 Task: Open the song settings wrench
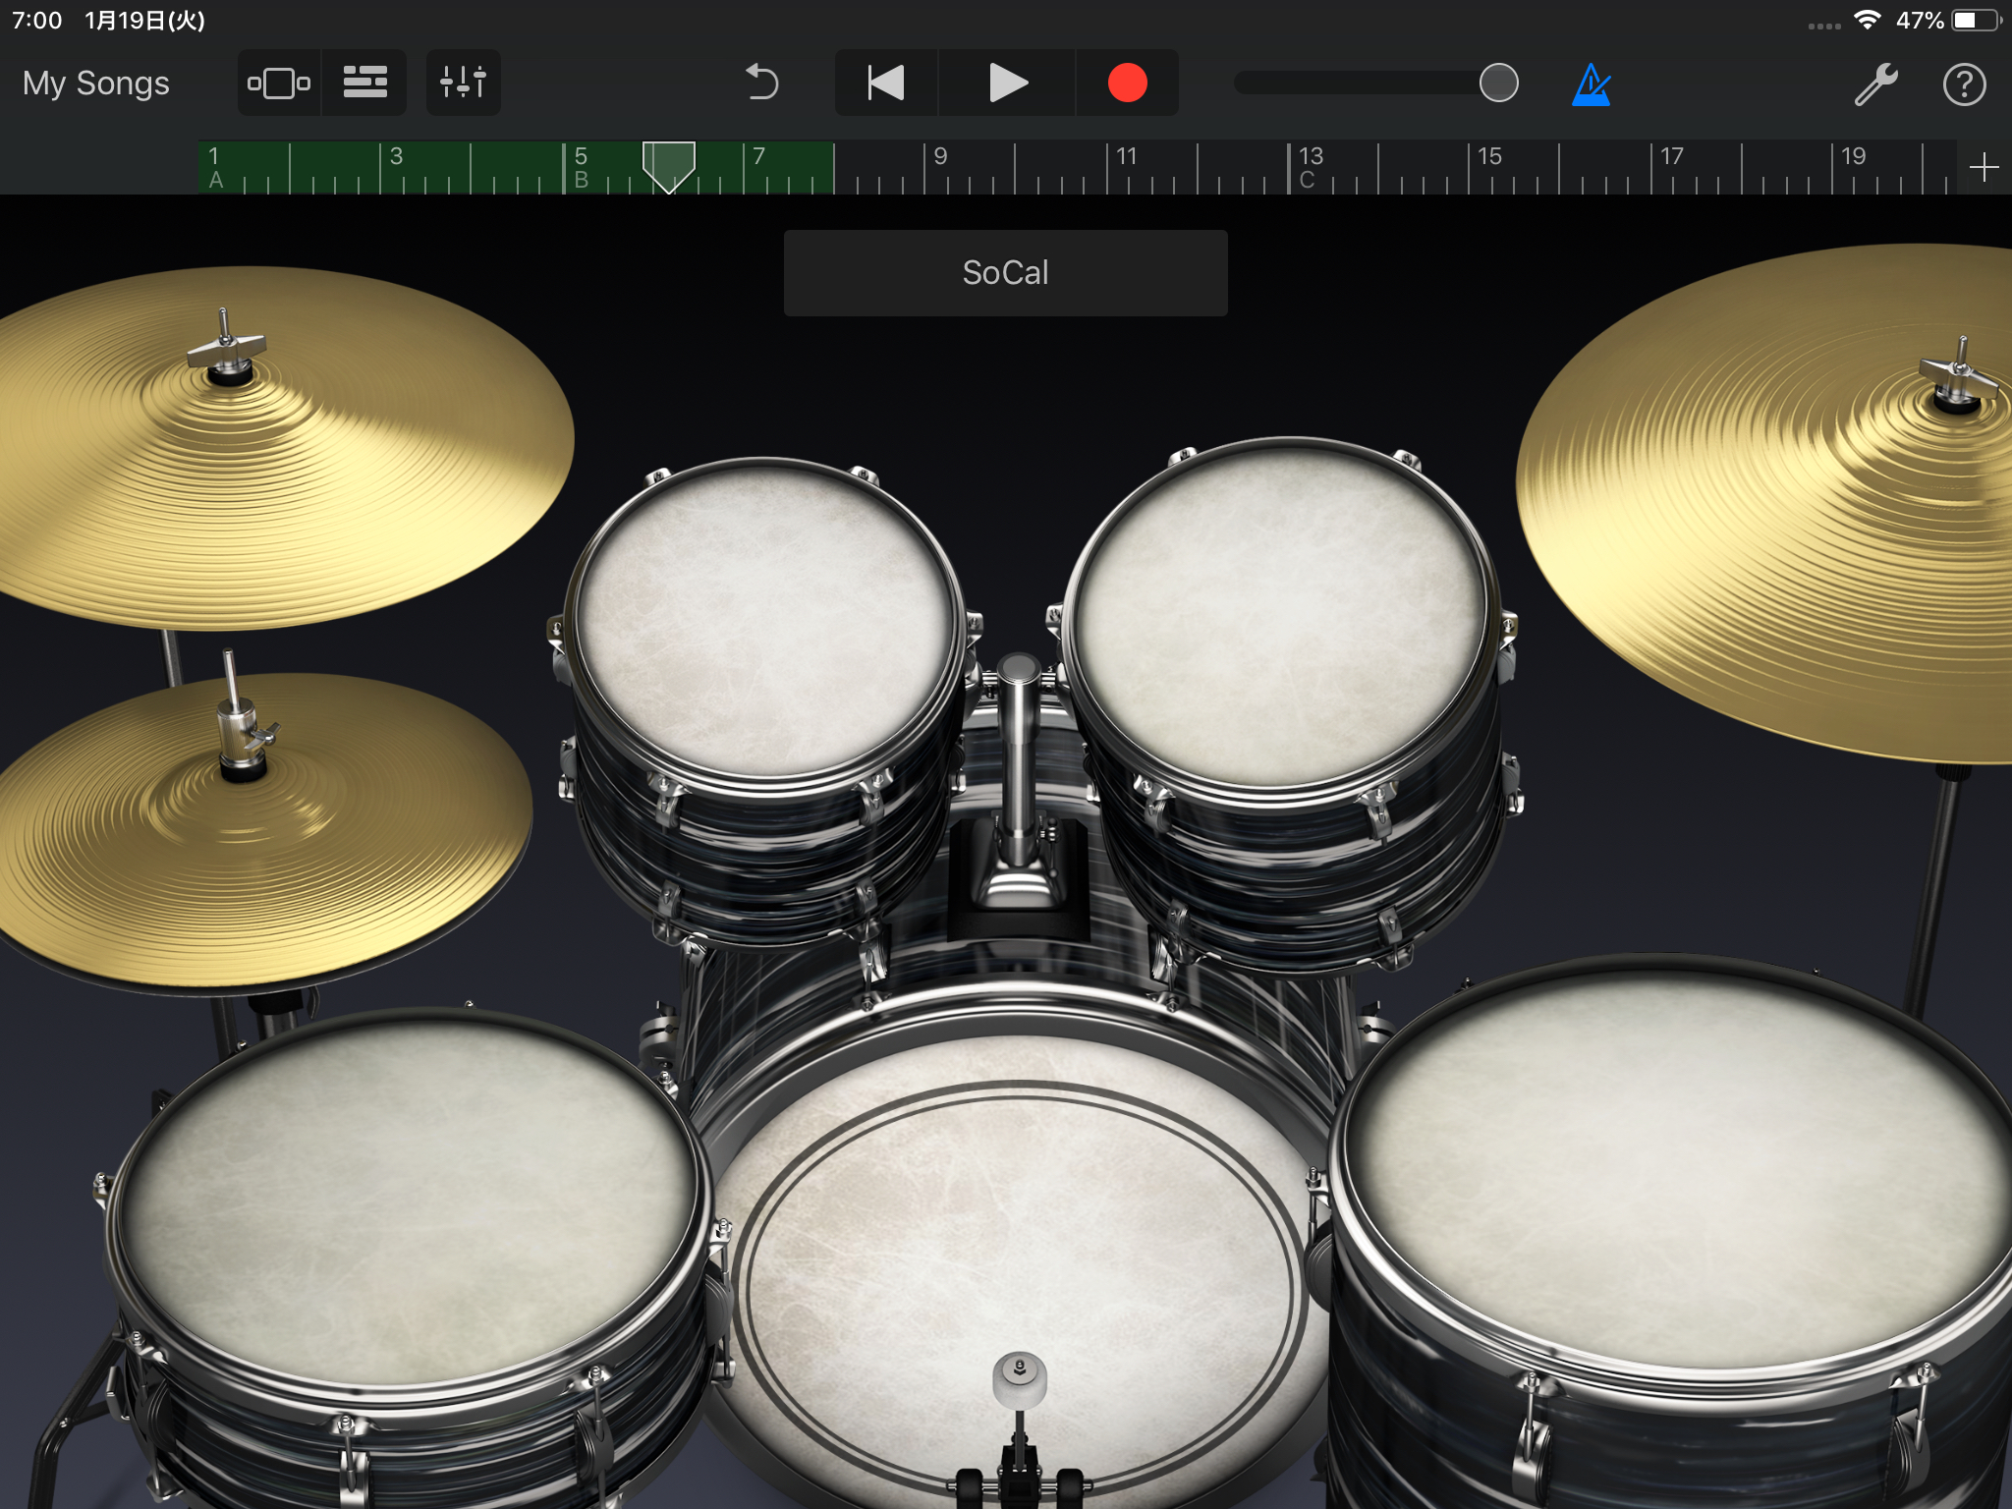(x=1875, y=84)
